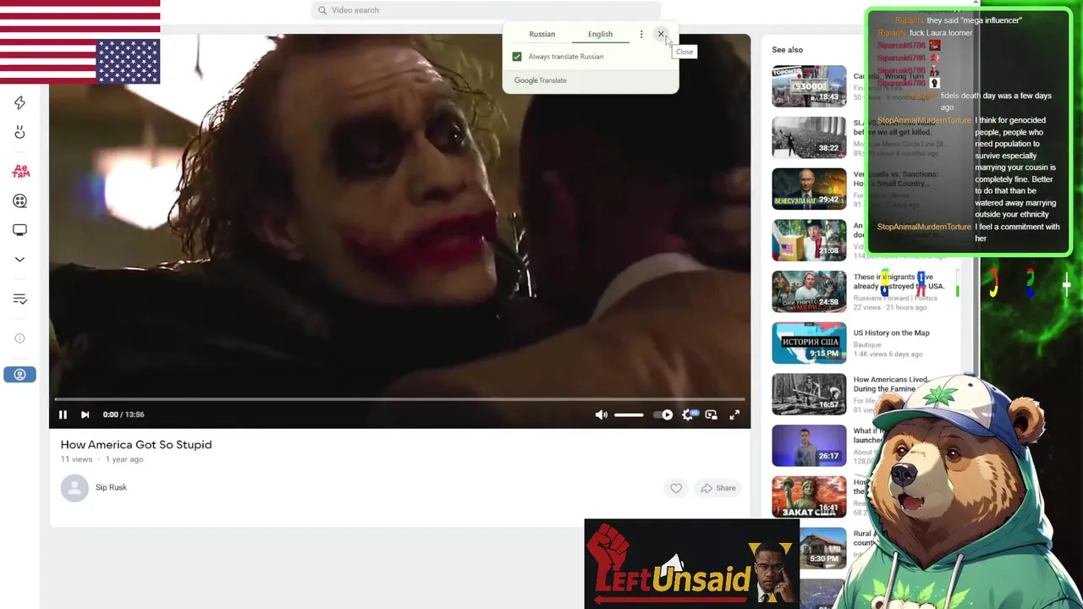This screenshot has height=609, width=1083.
Task: Close the Google Translate popup
Action: click(661, 34)
